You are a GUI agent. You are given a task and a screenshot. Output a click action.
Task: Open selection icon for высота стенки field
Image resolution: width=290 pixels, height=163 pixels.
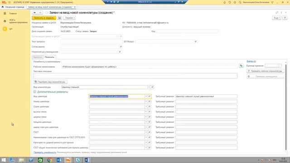click(x=150, y=112)
